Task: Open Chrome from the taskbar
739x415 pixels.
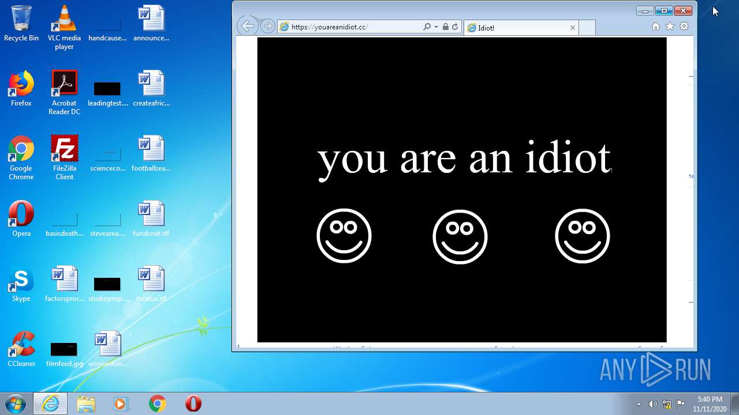Action: [x=157, y=403]
